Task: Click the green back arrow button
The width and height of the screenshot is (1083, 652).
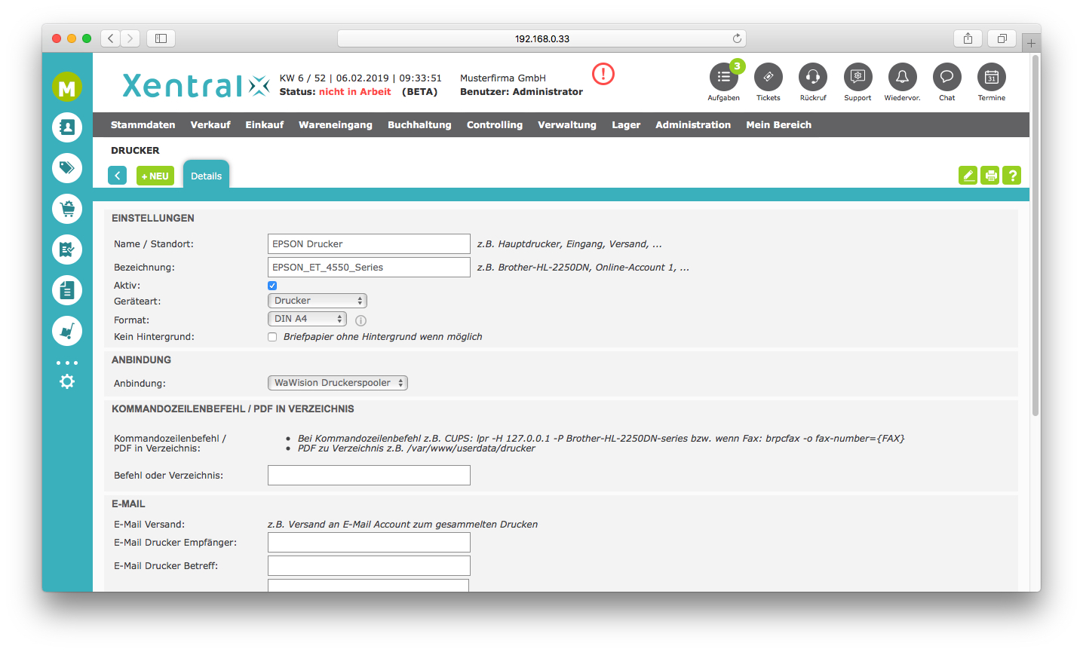Action: tap(118, 176)
